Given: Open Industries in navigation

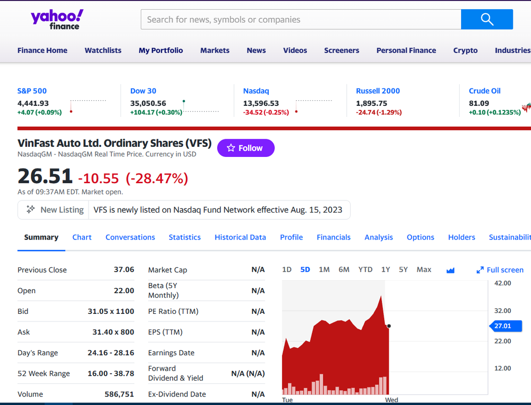Looking at the screenshot, I should coord(513,51).
